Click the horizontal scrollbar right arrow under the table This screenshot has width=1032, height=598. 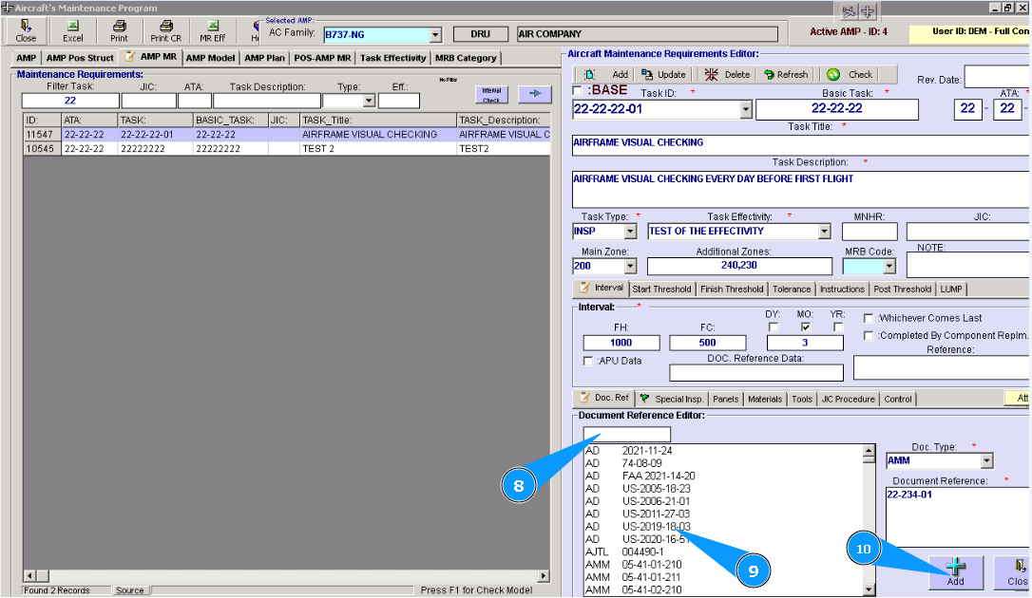click(544, 576)
